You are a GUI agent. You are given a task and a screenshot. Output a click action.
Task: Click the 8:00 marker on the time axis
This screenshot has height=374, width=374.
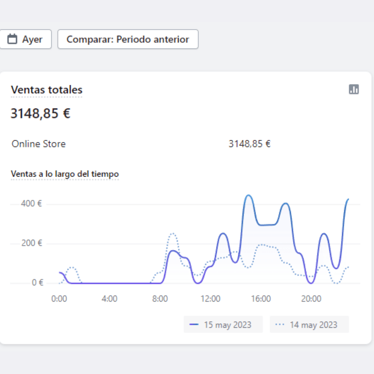point(160,299)
